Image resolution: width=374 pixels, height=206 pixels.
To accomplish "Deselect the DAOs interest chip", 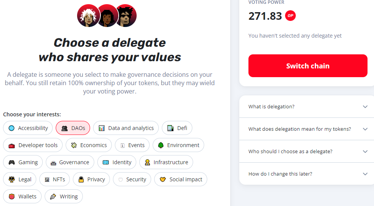I will coord(73,128).
